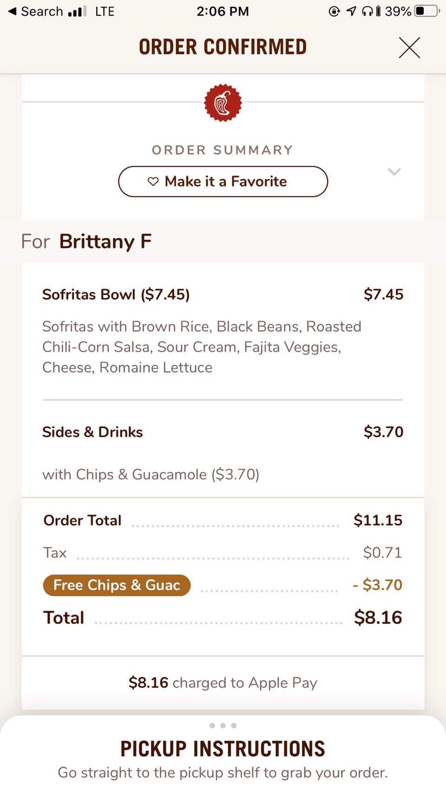This screenshot has height=793, width=446.
Task: Click Make it a Favorite button
Action: coord(223,182)
